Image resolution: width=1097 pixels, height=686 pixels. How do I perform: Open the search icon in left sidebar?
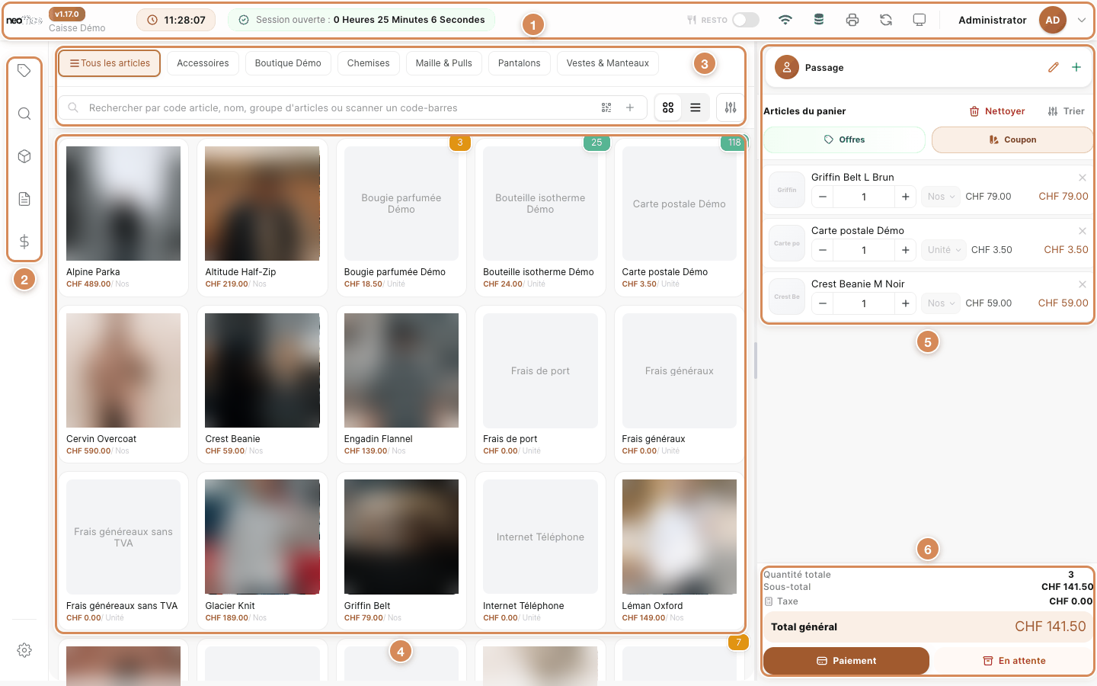coord(24,114)
